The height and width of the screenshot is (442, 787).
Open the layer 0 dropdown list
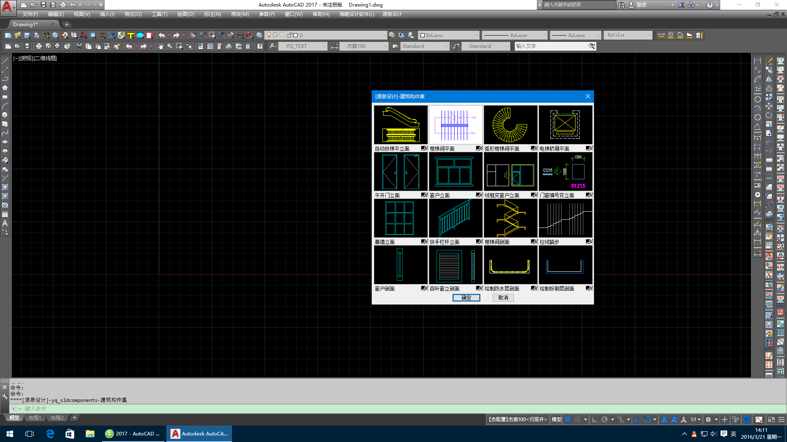(x=384, y=36)
